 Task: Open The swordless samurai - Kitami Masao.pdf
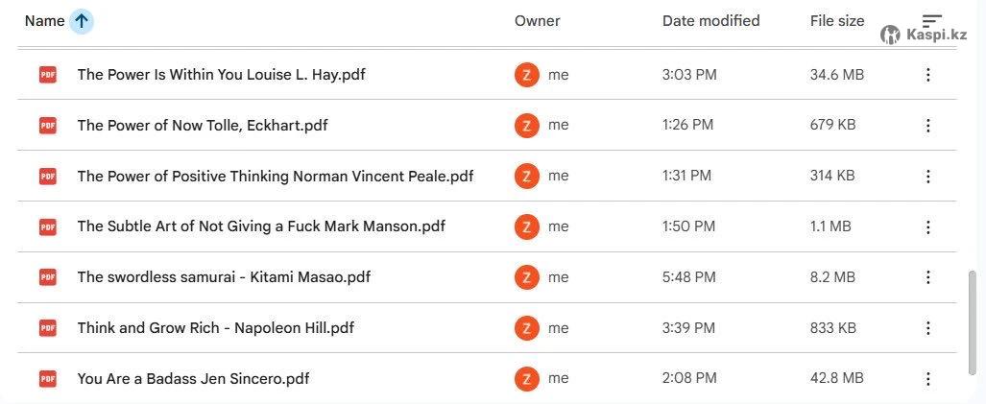tap(224, 277)
